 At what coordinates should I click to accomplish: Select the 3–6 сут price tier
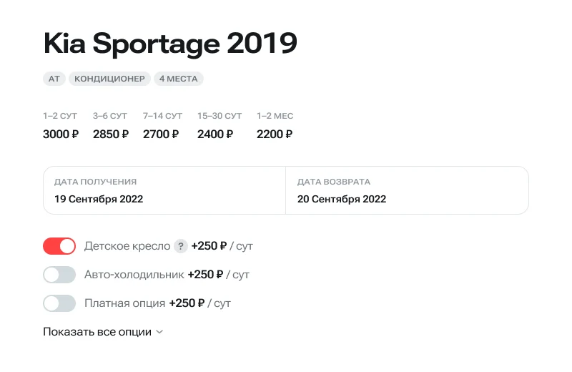(x=111, y=126)
